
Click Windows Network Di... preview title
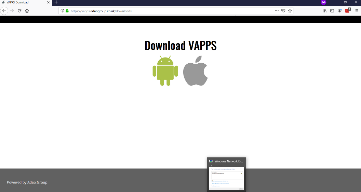click(x=229, y=161)
